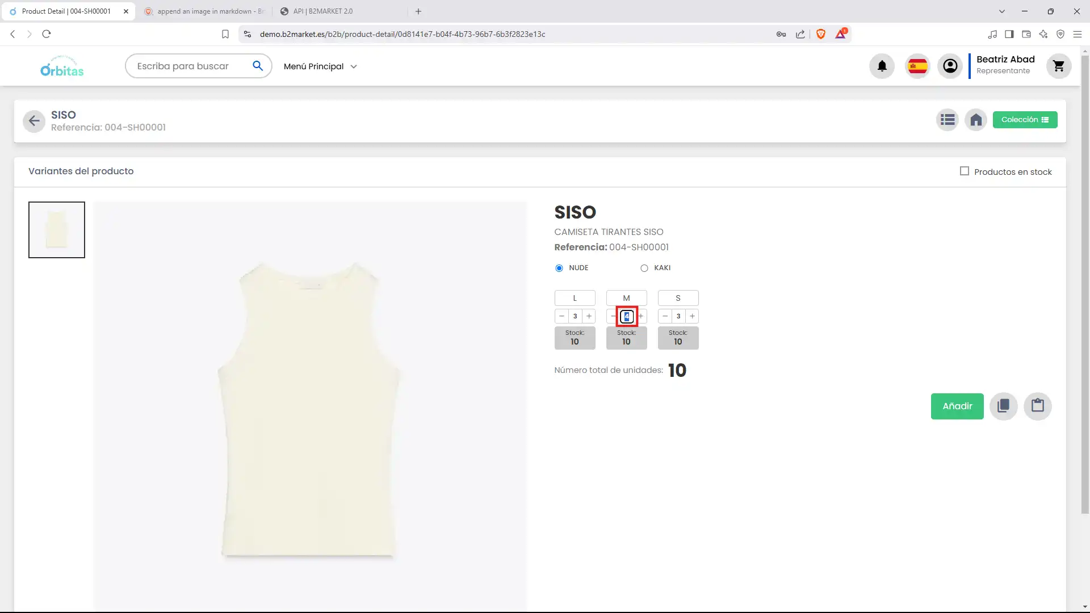1090x613 pixels.
Task: Increase size L quantity with plus
Action: (589, 316)
